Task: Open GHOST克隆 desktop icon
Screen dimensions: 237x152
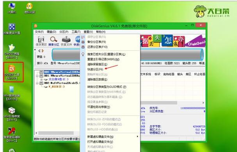Action: point(12,52)
